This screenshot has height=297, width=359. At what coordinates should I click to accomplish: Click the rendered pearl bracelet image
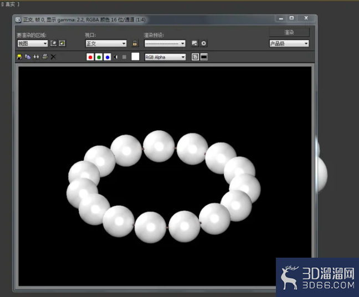tap(164, 187)
